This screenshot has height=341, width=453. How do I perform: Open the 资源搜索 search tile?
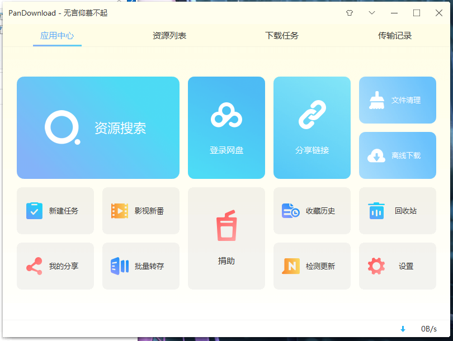[98, 127]
